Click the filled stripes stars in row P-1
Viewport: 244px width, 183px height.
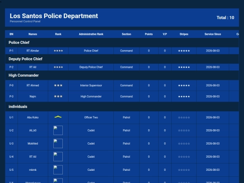[184, 51]
